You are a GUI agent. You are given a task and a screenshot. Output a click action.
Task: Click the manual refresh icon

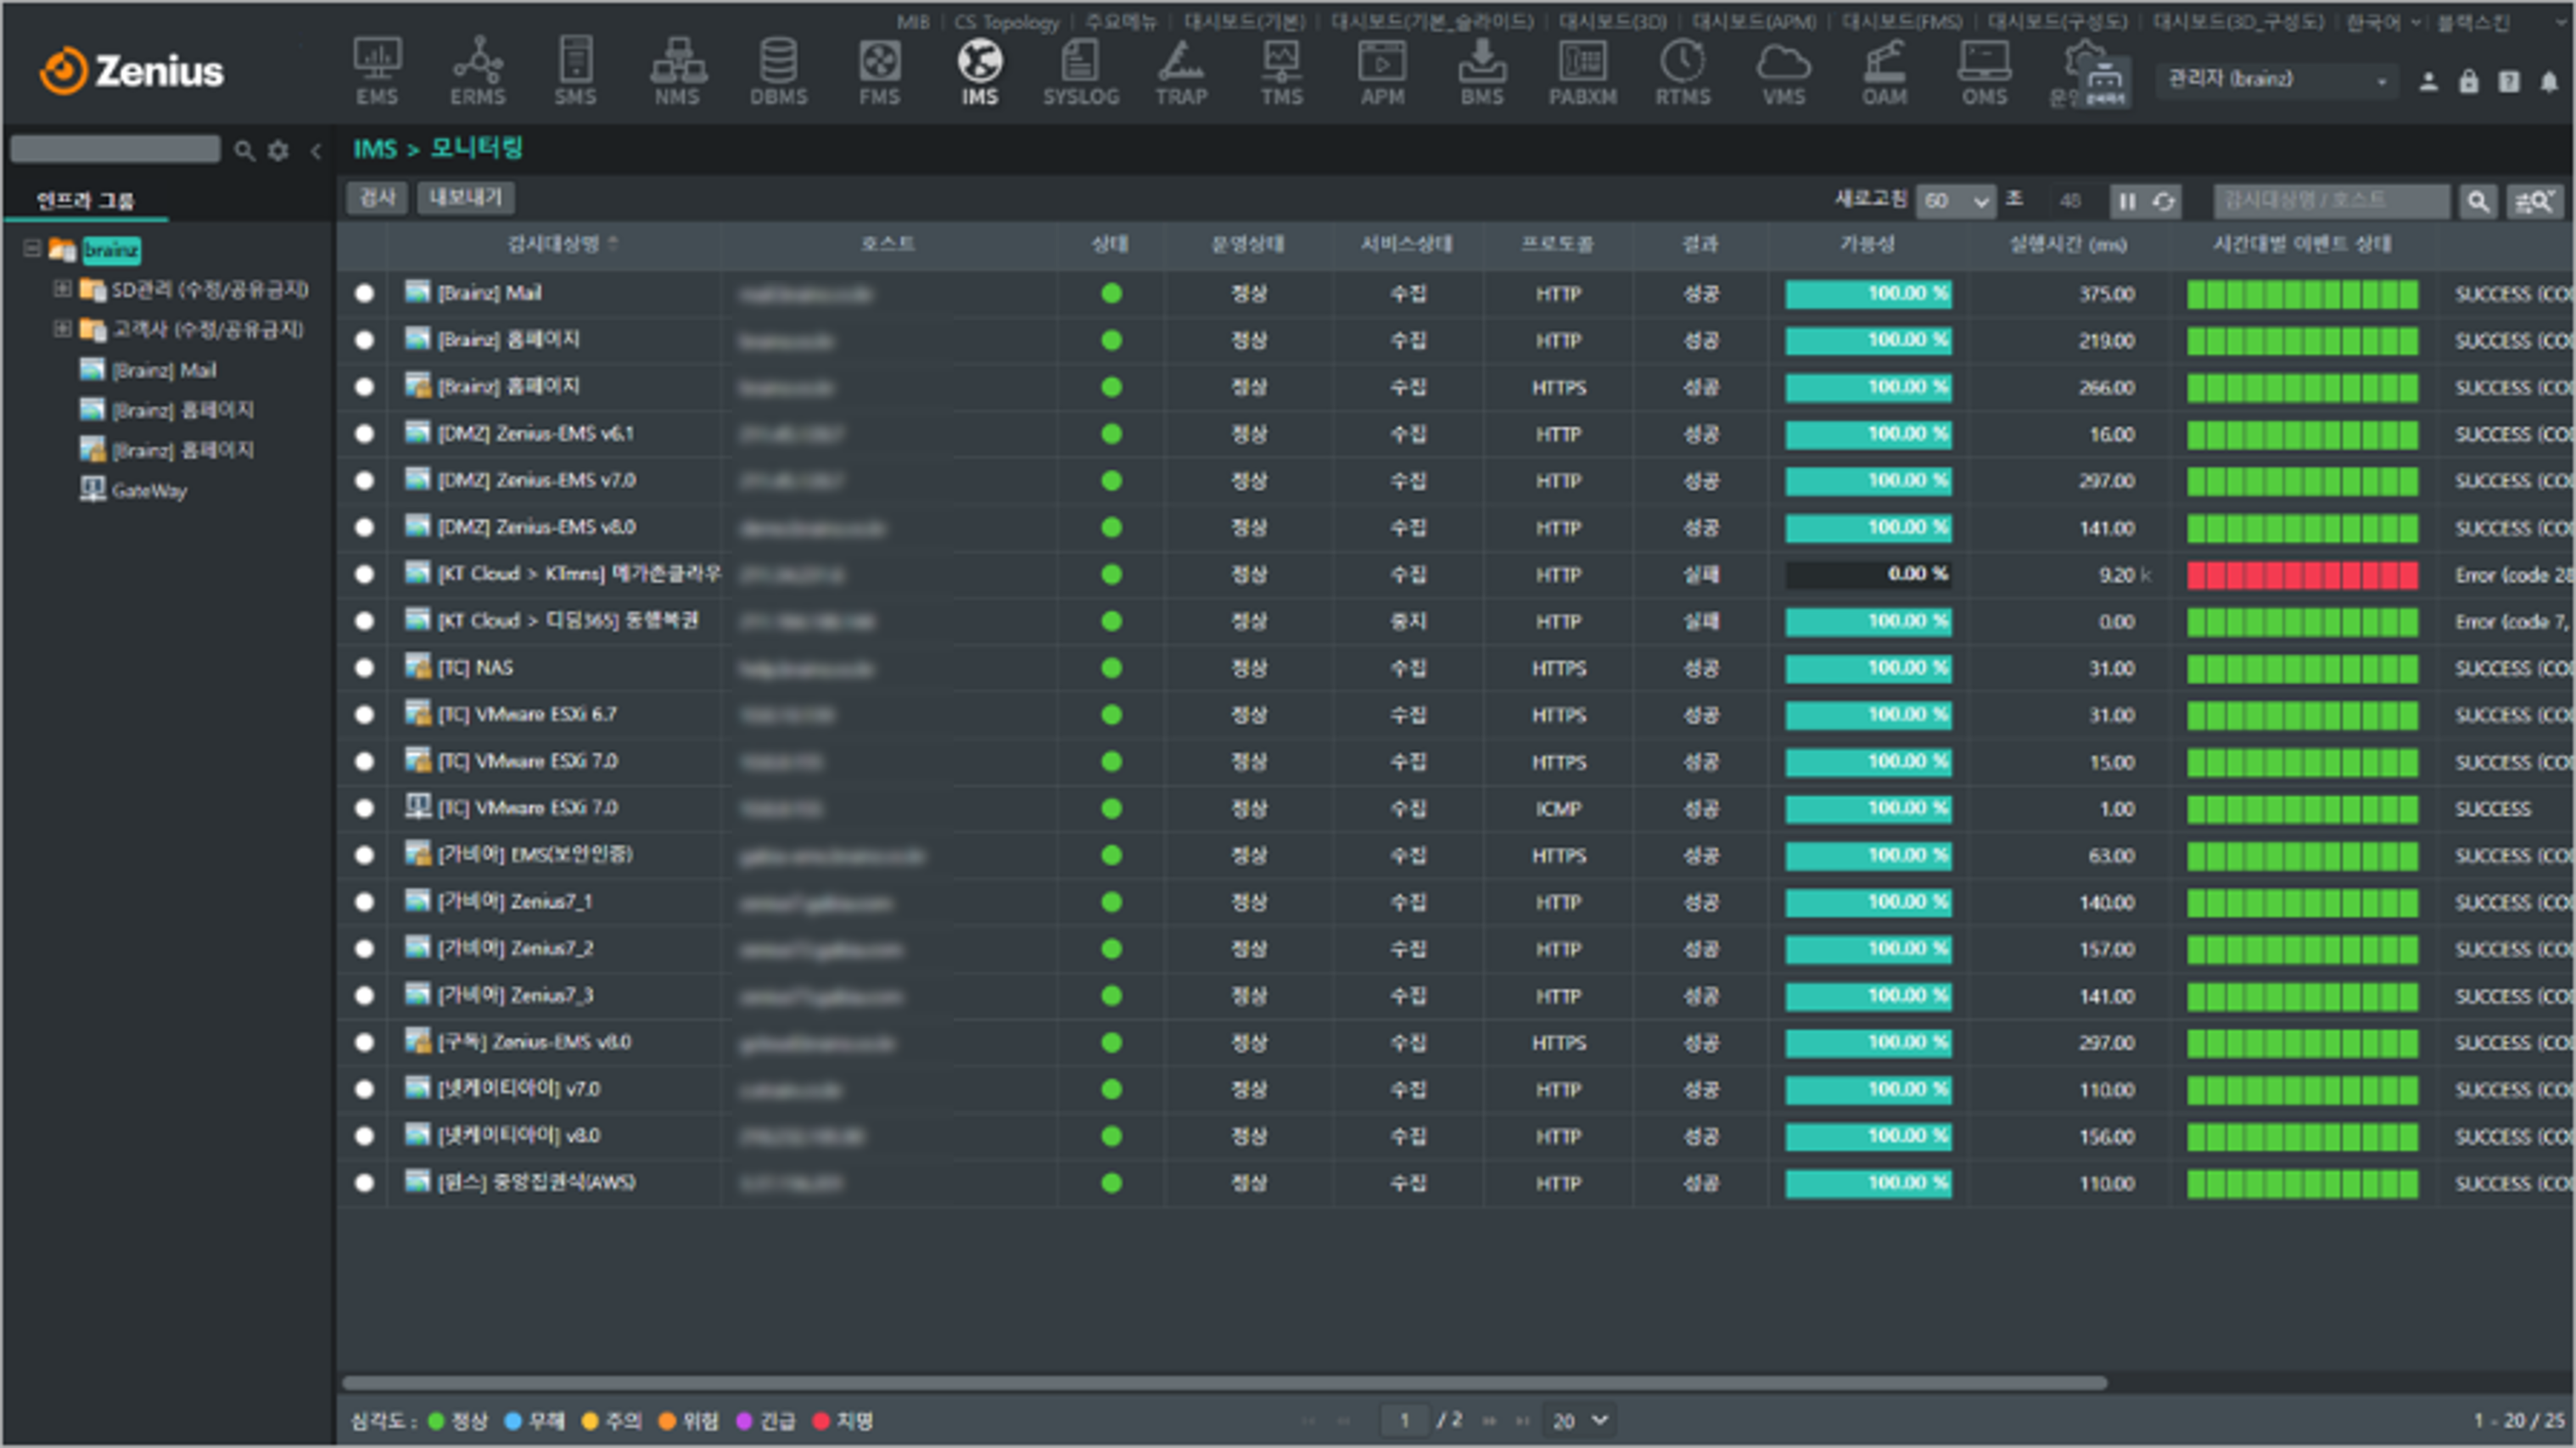pos(2163,202)
